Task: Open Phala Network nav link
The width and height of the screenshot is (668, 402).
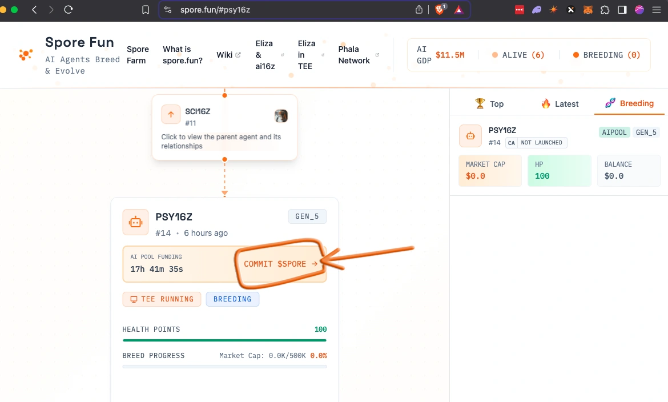Action: 359,55
